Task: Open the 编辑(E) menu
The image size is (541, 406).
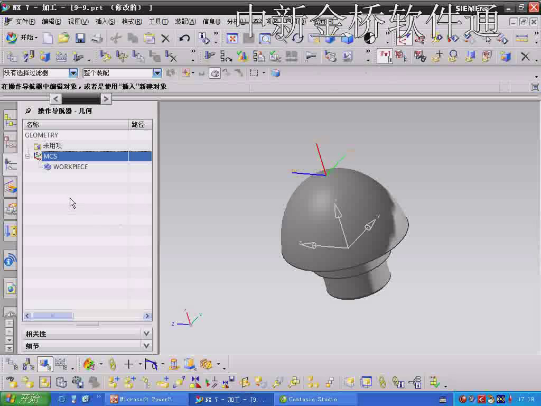Action: [x=51, y=22]
